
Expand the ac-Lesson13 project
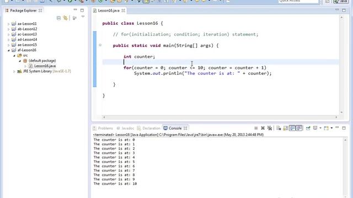coord(9,34)
